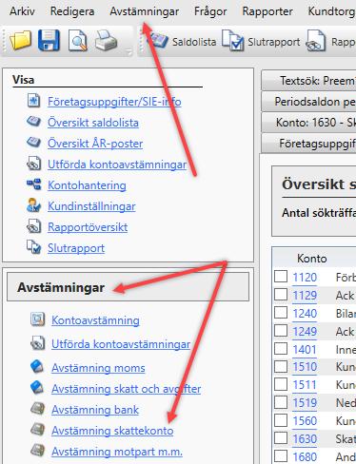This screenshot has width=356, height=464.
Task: Click icon beside Översikt saldolista
Action: click(33, 122)
